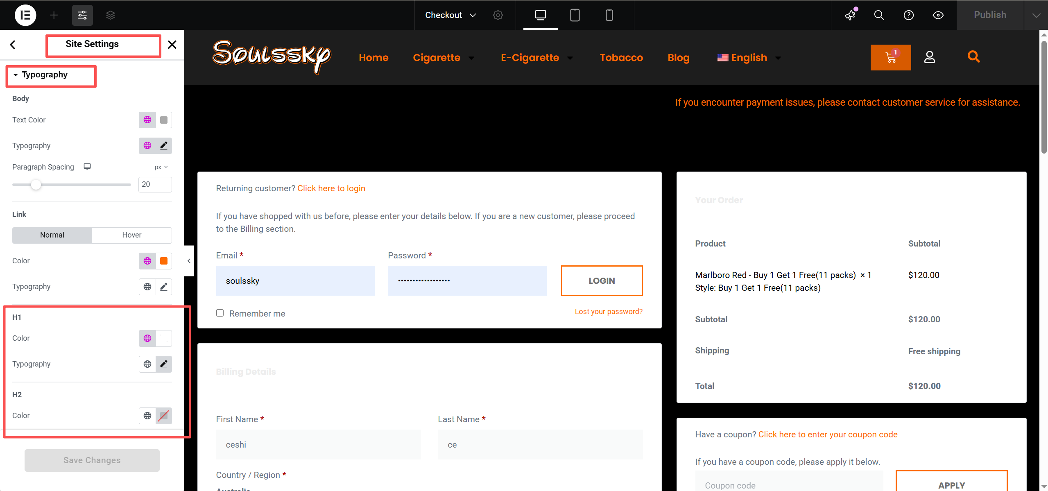
Task: Open the Lost your password link
Action: (x=608, y=312)
